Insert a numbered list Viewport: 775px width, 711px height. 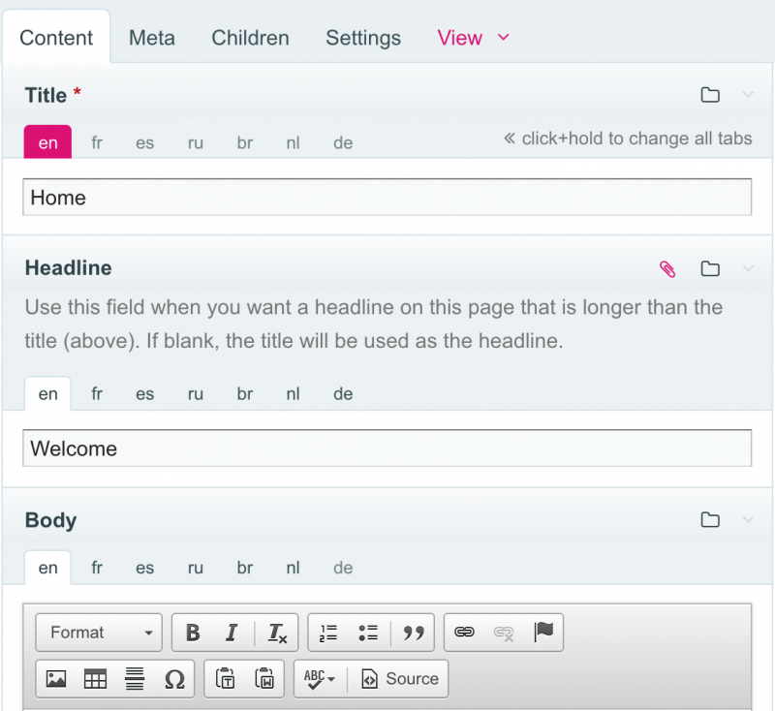coord(328,633)
